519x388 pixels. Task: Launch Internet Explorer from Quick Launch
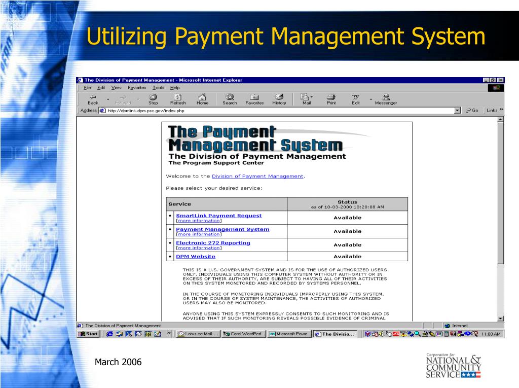pyautogui.click(x=109, y=334)
